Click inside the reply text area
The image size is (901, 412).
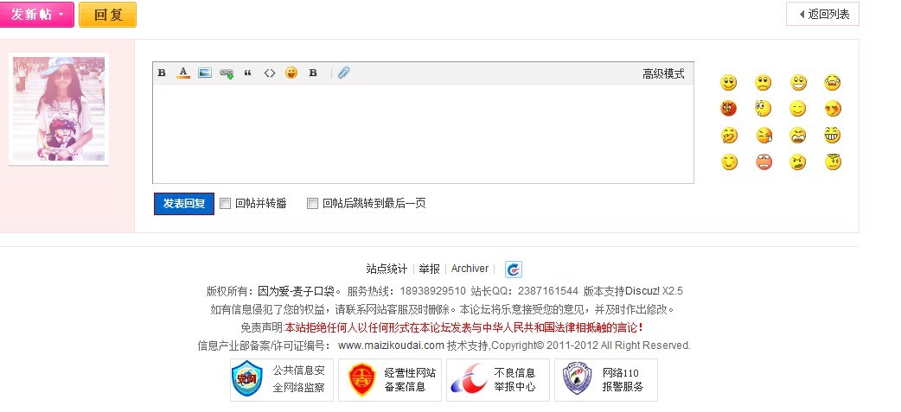(423, 134)
